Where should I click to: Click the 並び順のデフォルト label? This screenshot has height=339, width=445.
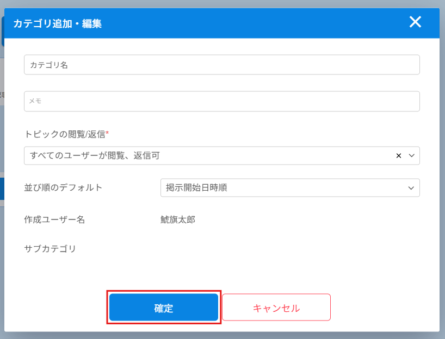(63, 187)
